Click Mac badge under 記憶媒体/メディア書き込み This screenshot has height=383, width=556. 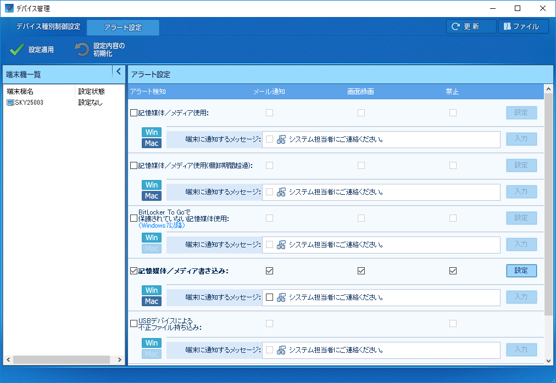click(x=152, y=301)
